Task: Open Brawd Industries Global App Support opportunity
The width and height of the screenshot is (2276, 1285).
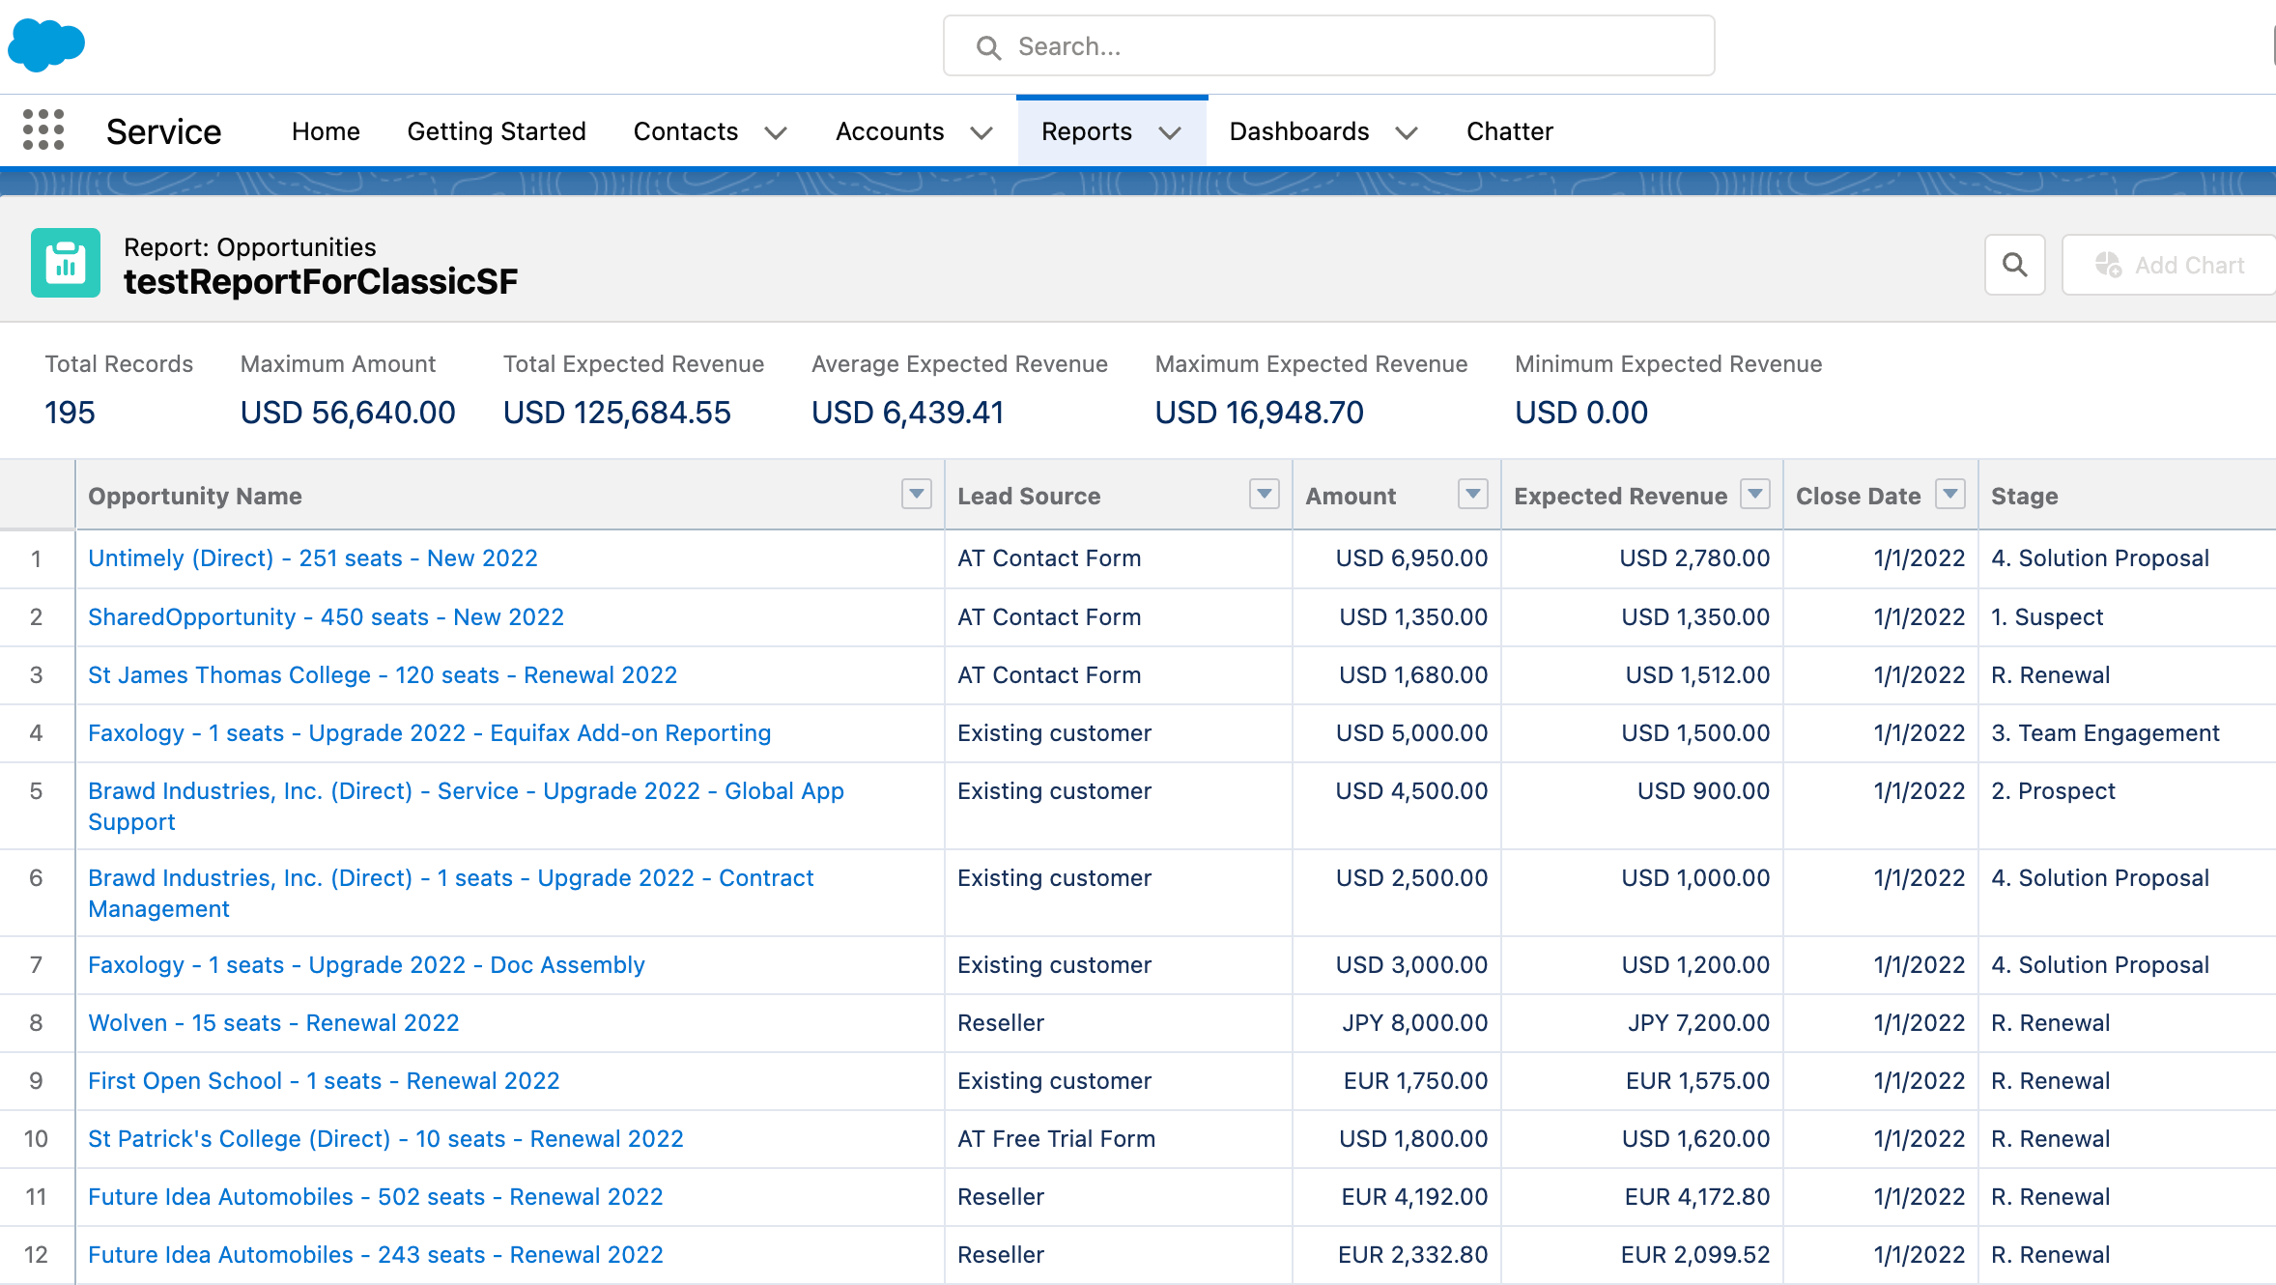Action: 466,806
